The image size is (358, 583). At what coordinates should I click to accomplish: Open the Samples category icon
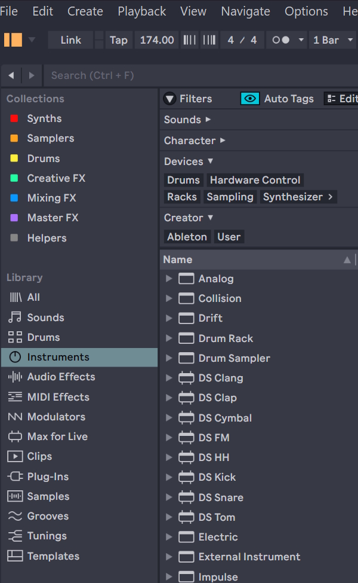click(16, 496)
